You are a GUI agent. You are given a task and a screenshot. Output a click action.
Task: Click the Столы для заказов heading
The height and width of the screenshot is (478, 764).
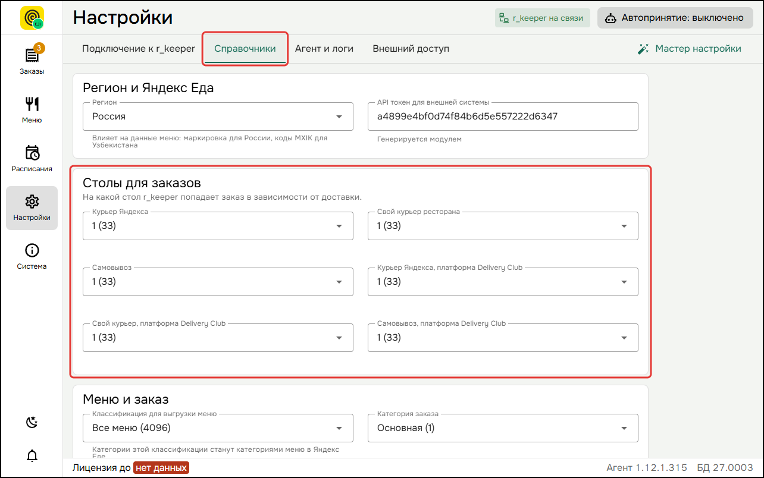142,183
